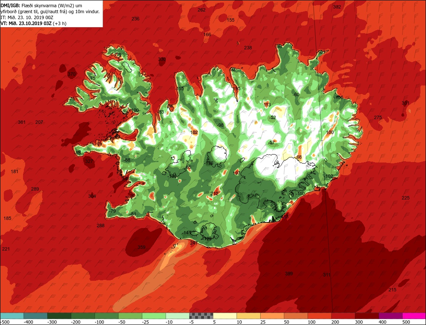
Task: Click the magenta swatch above 500
Action: [x=414, y=316]
